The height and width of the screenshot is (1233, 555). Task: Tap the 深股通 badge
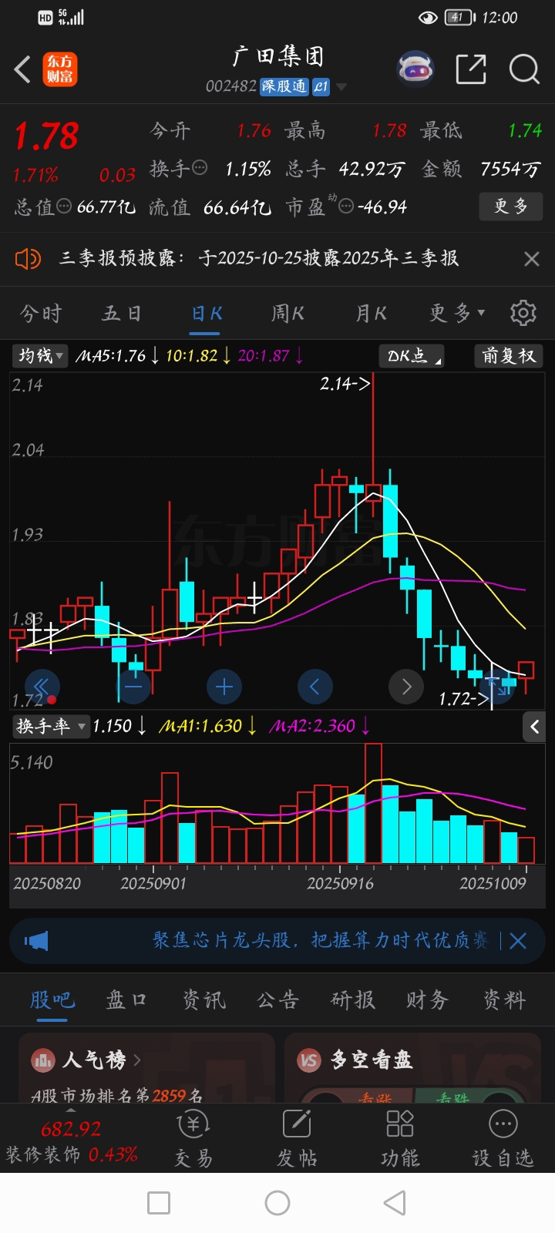(284, 86)
